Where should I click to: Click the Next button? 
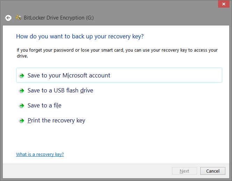(x=184, y=171)
